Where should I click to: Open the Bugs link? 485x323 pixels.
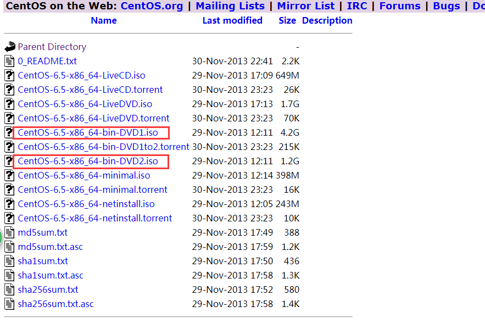447,6
